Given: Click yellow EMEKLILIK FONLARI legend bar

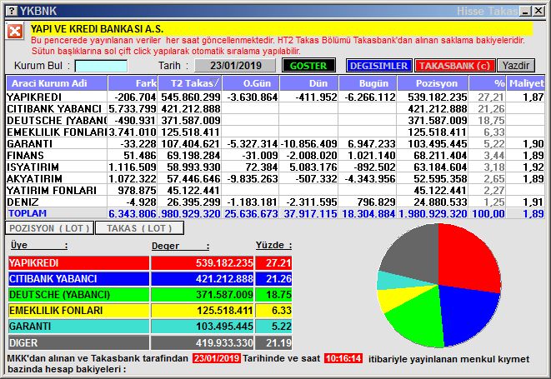Looking at the screenshot, I should click(78, 311).
